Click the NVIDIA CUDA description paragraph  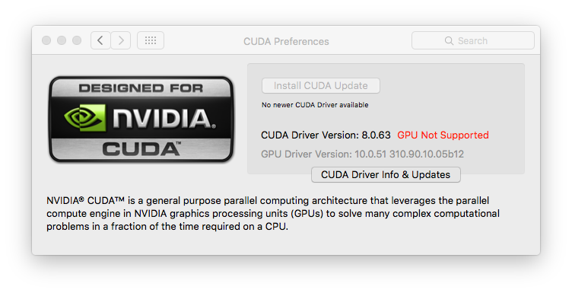[273, 213]
